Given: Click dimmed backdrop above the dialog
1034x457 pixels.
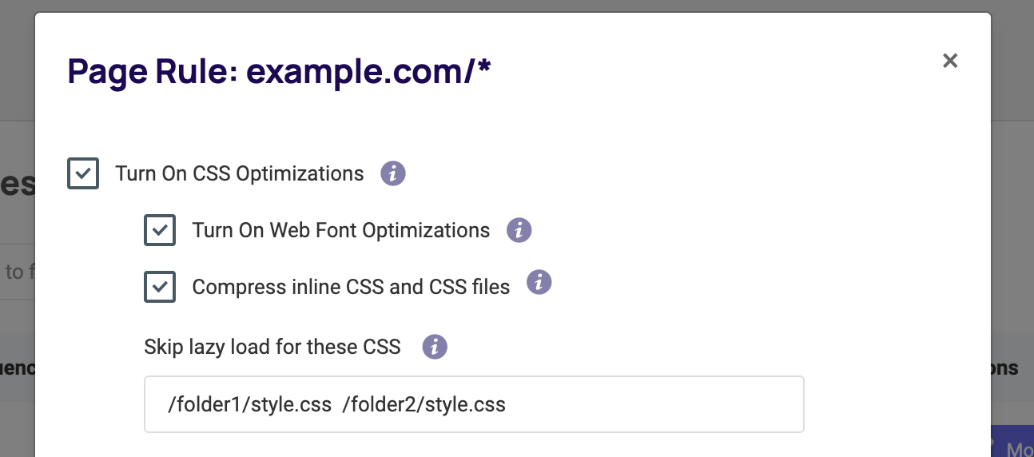Looking at the screenshot, I should [x=511, y=6].
